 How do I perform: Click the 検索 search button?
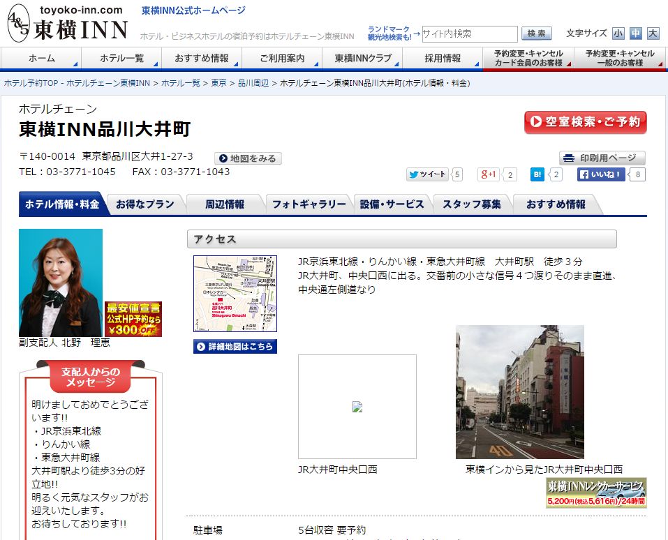pyautogui.click(x=536, y=33)
